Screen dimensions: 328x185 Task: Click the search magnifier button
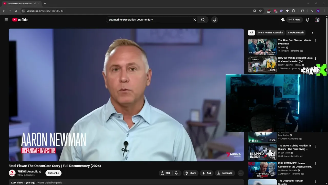pos(203,20)
